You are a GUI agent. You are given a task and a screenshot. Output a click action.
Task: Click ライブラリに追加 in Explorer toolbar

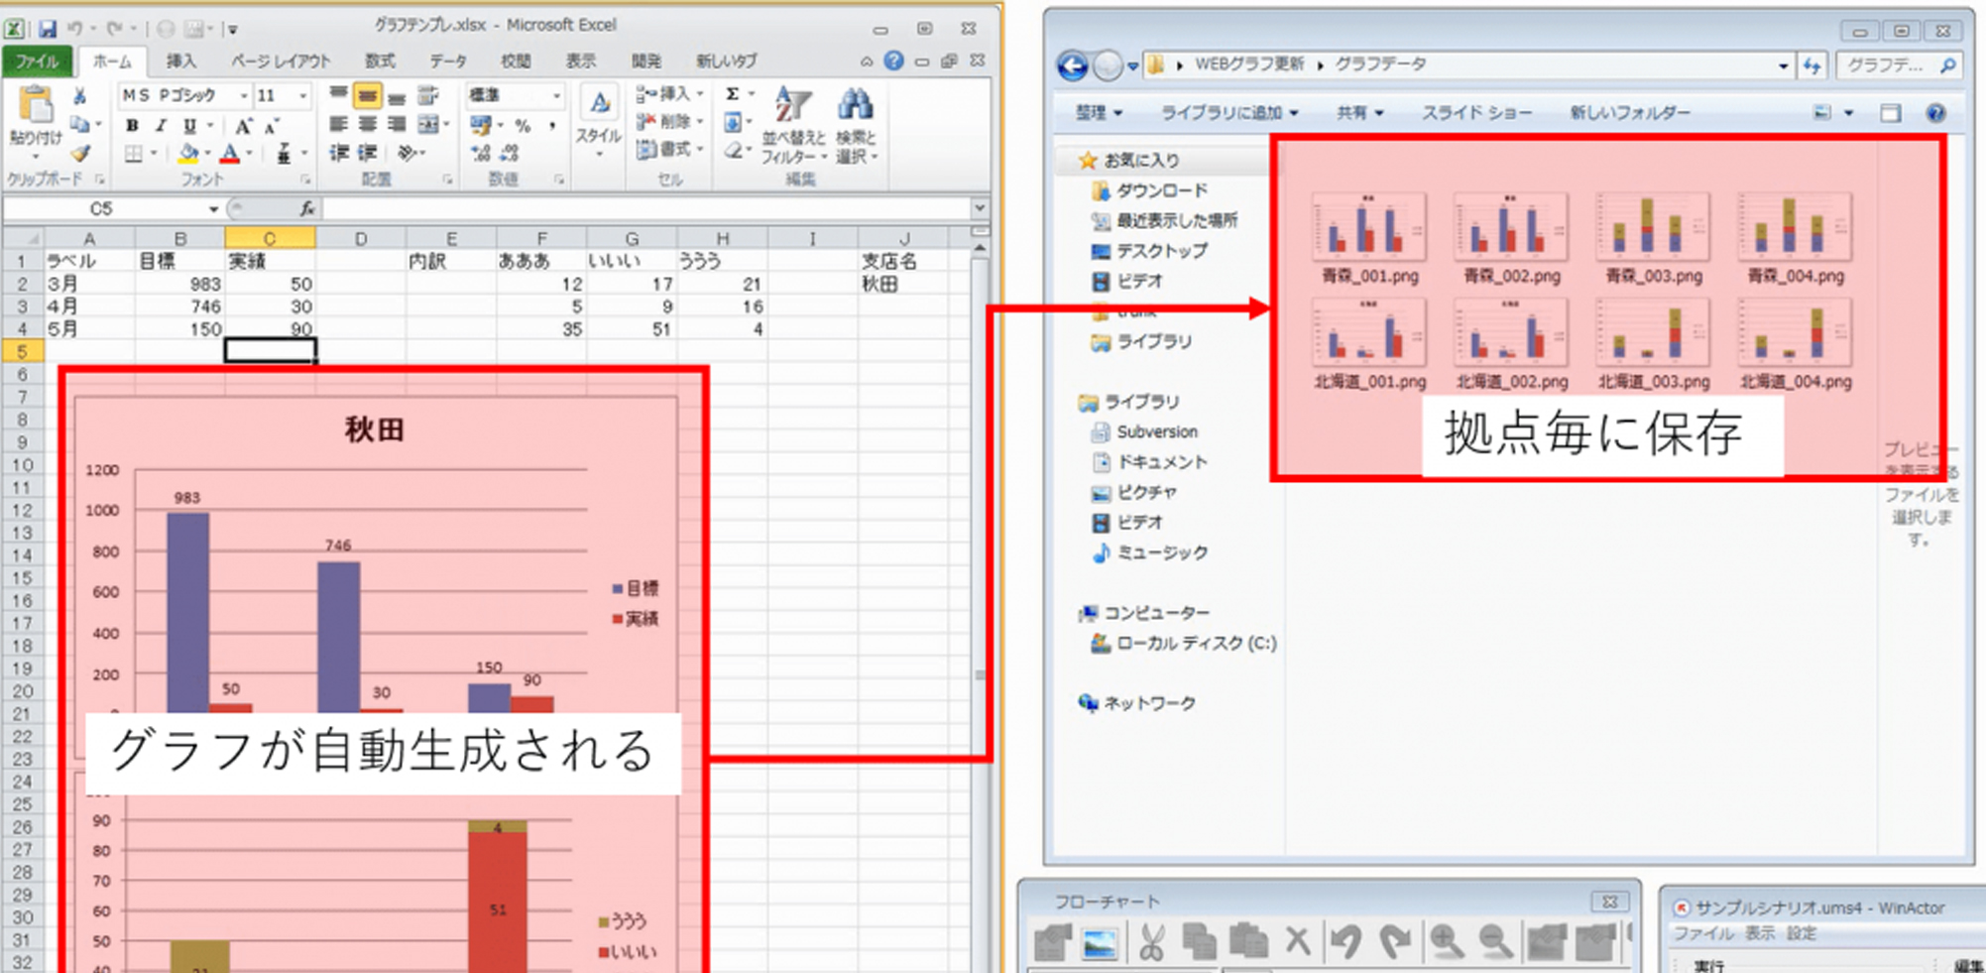pyautogui.click(x=1229, y=113)
